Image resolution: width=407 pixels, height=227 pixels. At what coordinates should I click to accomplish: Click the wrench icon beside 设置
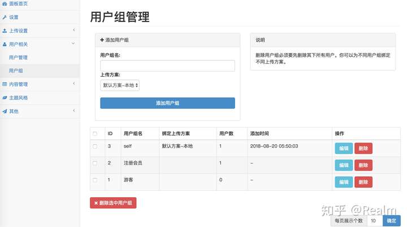(x=5, y=17)
